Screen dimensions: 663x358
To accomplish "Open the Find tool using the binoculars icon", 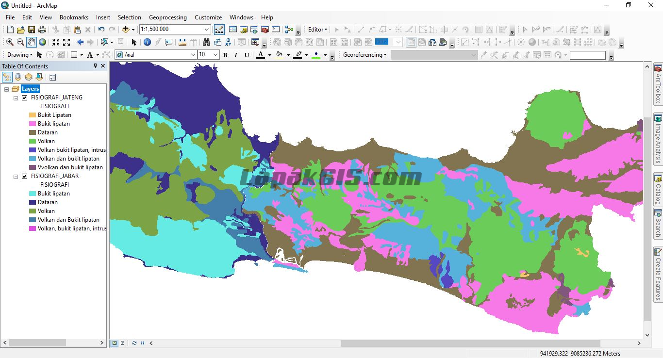I will (x=207, y=42).
